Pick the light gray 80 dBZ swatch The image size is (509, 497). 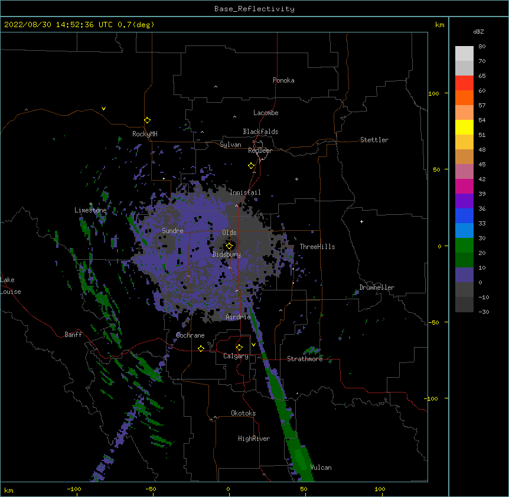coord(464,54)
